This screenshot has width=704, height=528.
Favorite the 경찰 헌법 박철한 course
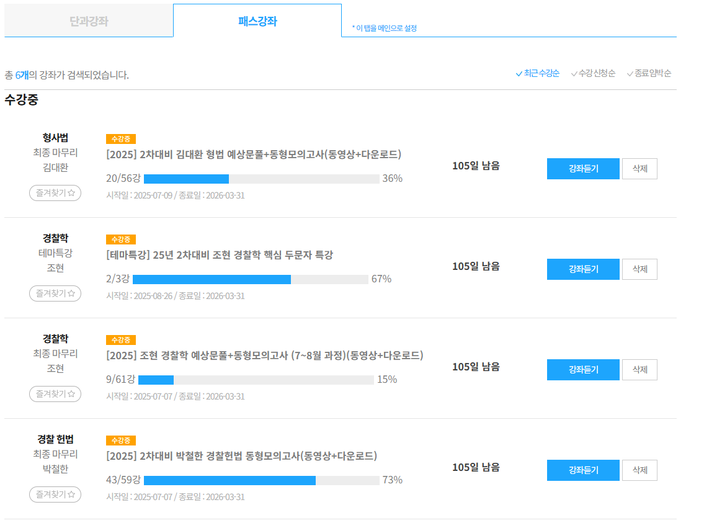click(55, 494)
